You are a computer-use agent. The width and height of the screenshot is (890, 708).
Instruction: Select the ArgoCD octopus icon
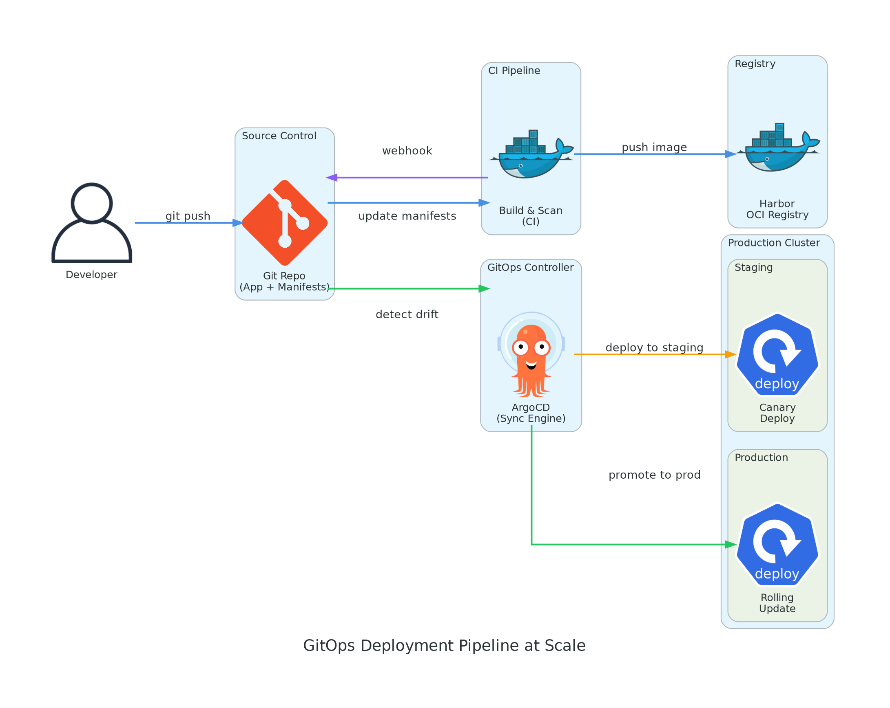pyautogui.click(x=531, y=355)
